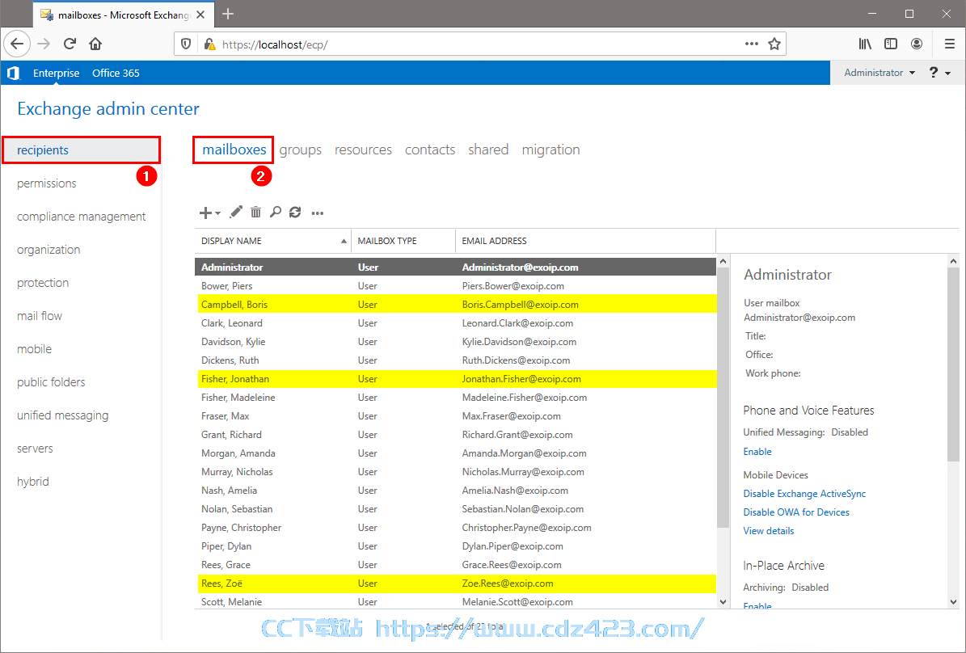Edit the selected mailbox with pencil icon
The width and height of the screenshot is (966, 653).
pyautogui.click(x=236, y=213)
